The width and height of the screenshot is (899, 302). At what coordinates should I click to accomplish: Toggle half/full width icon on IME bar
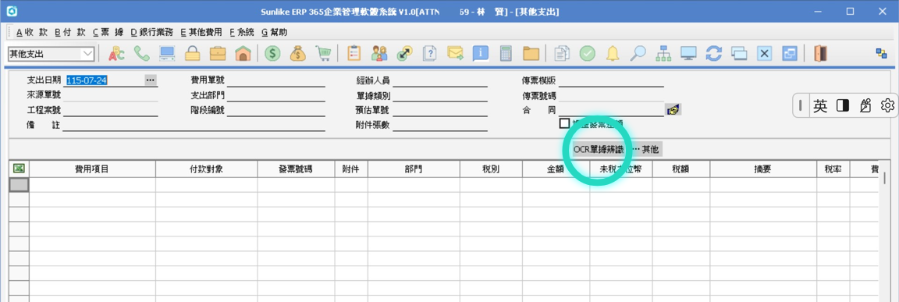coord(842,105)
